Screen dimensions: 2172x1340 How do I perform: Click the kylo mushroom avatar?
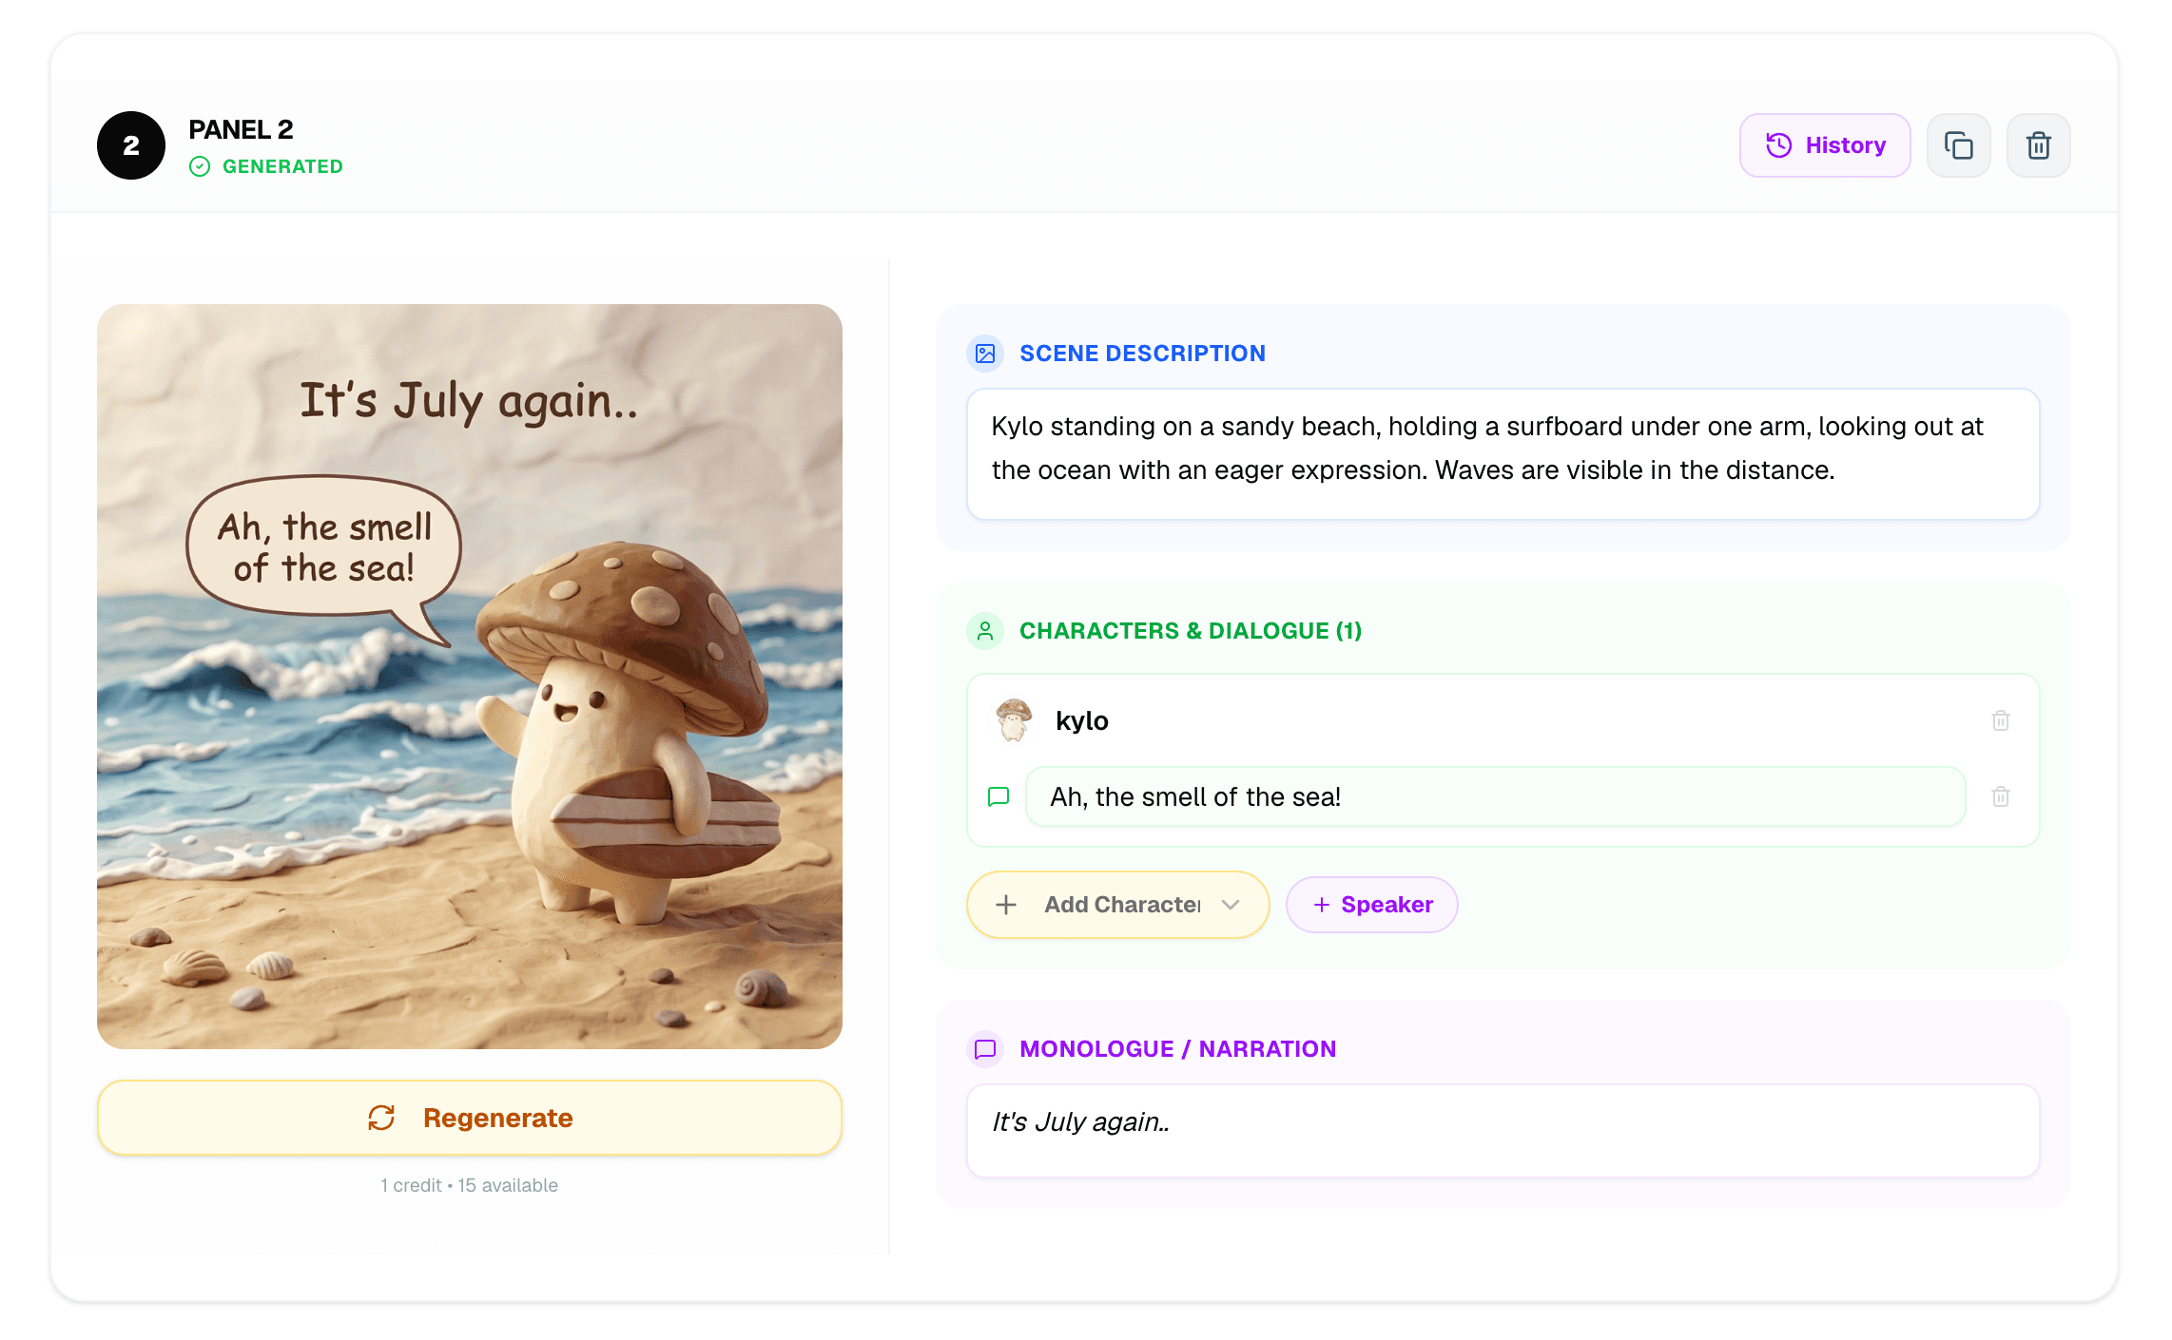1014,720
